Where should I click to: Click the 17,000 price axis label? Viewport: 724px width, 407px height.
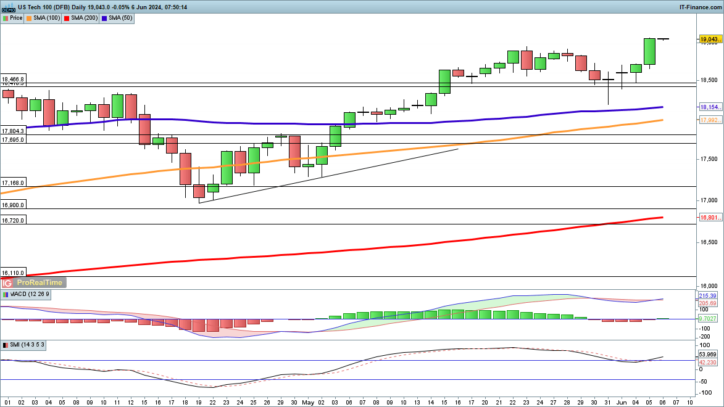709,201
